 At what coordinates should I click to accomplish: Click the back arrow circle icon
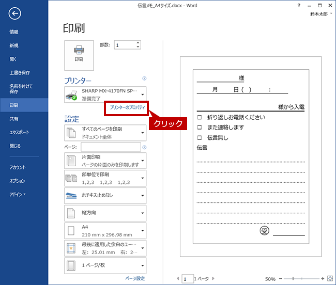(x=14, y=13)
